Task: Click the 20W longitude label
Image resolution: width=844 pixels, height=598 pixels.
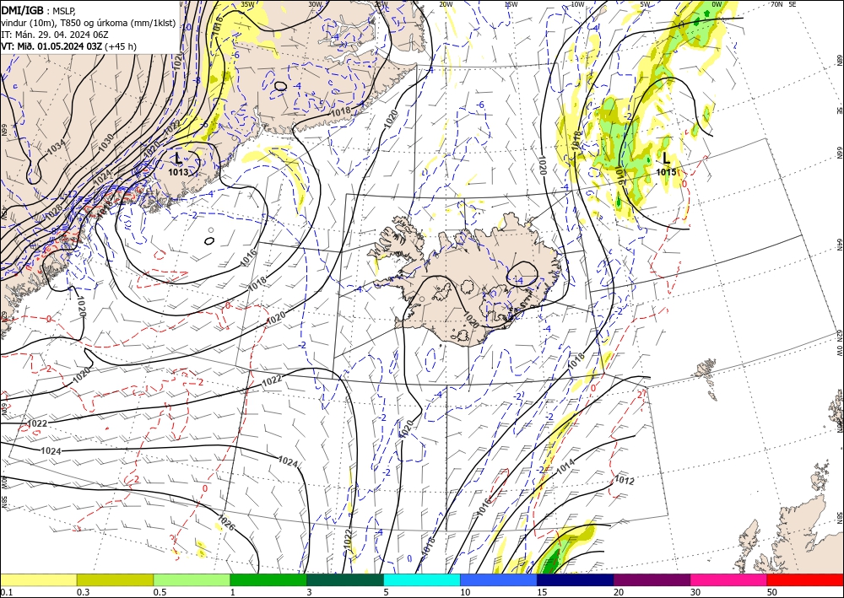Action: pyautogui.click(x=446, y=4)
